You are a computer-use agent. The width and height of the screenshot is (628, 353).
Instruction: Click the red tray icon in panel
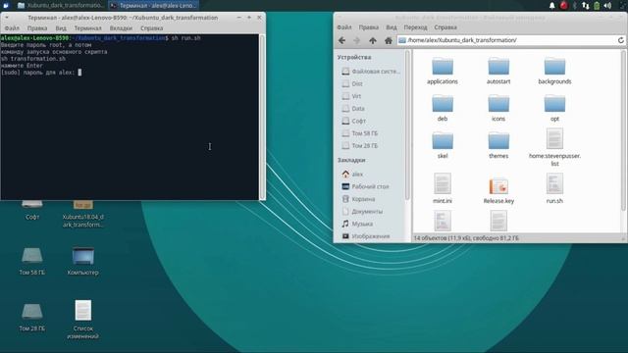(563, 6)
